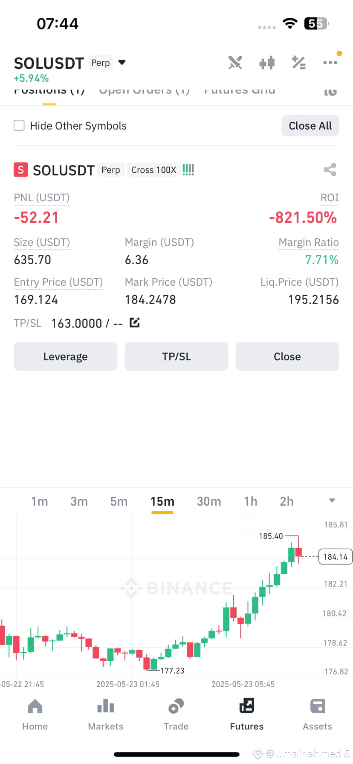Open the Markets bar-chart icon

105,706
